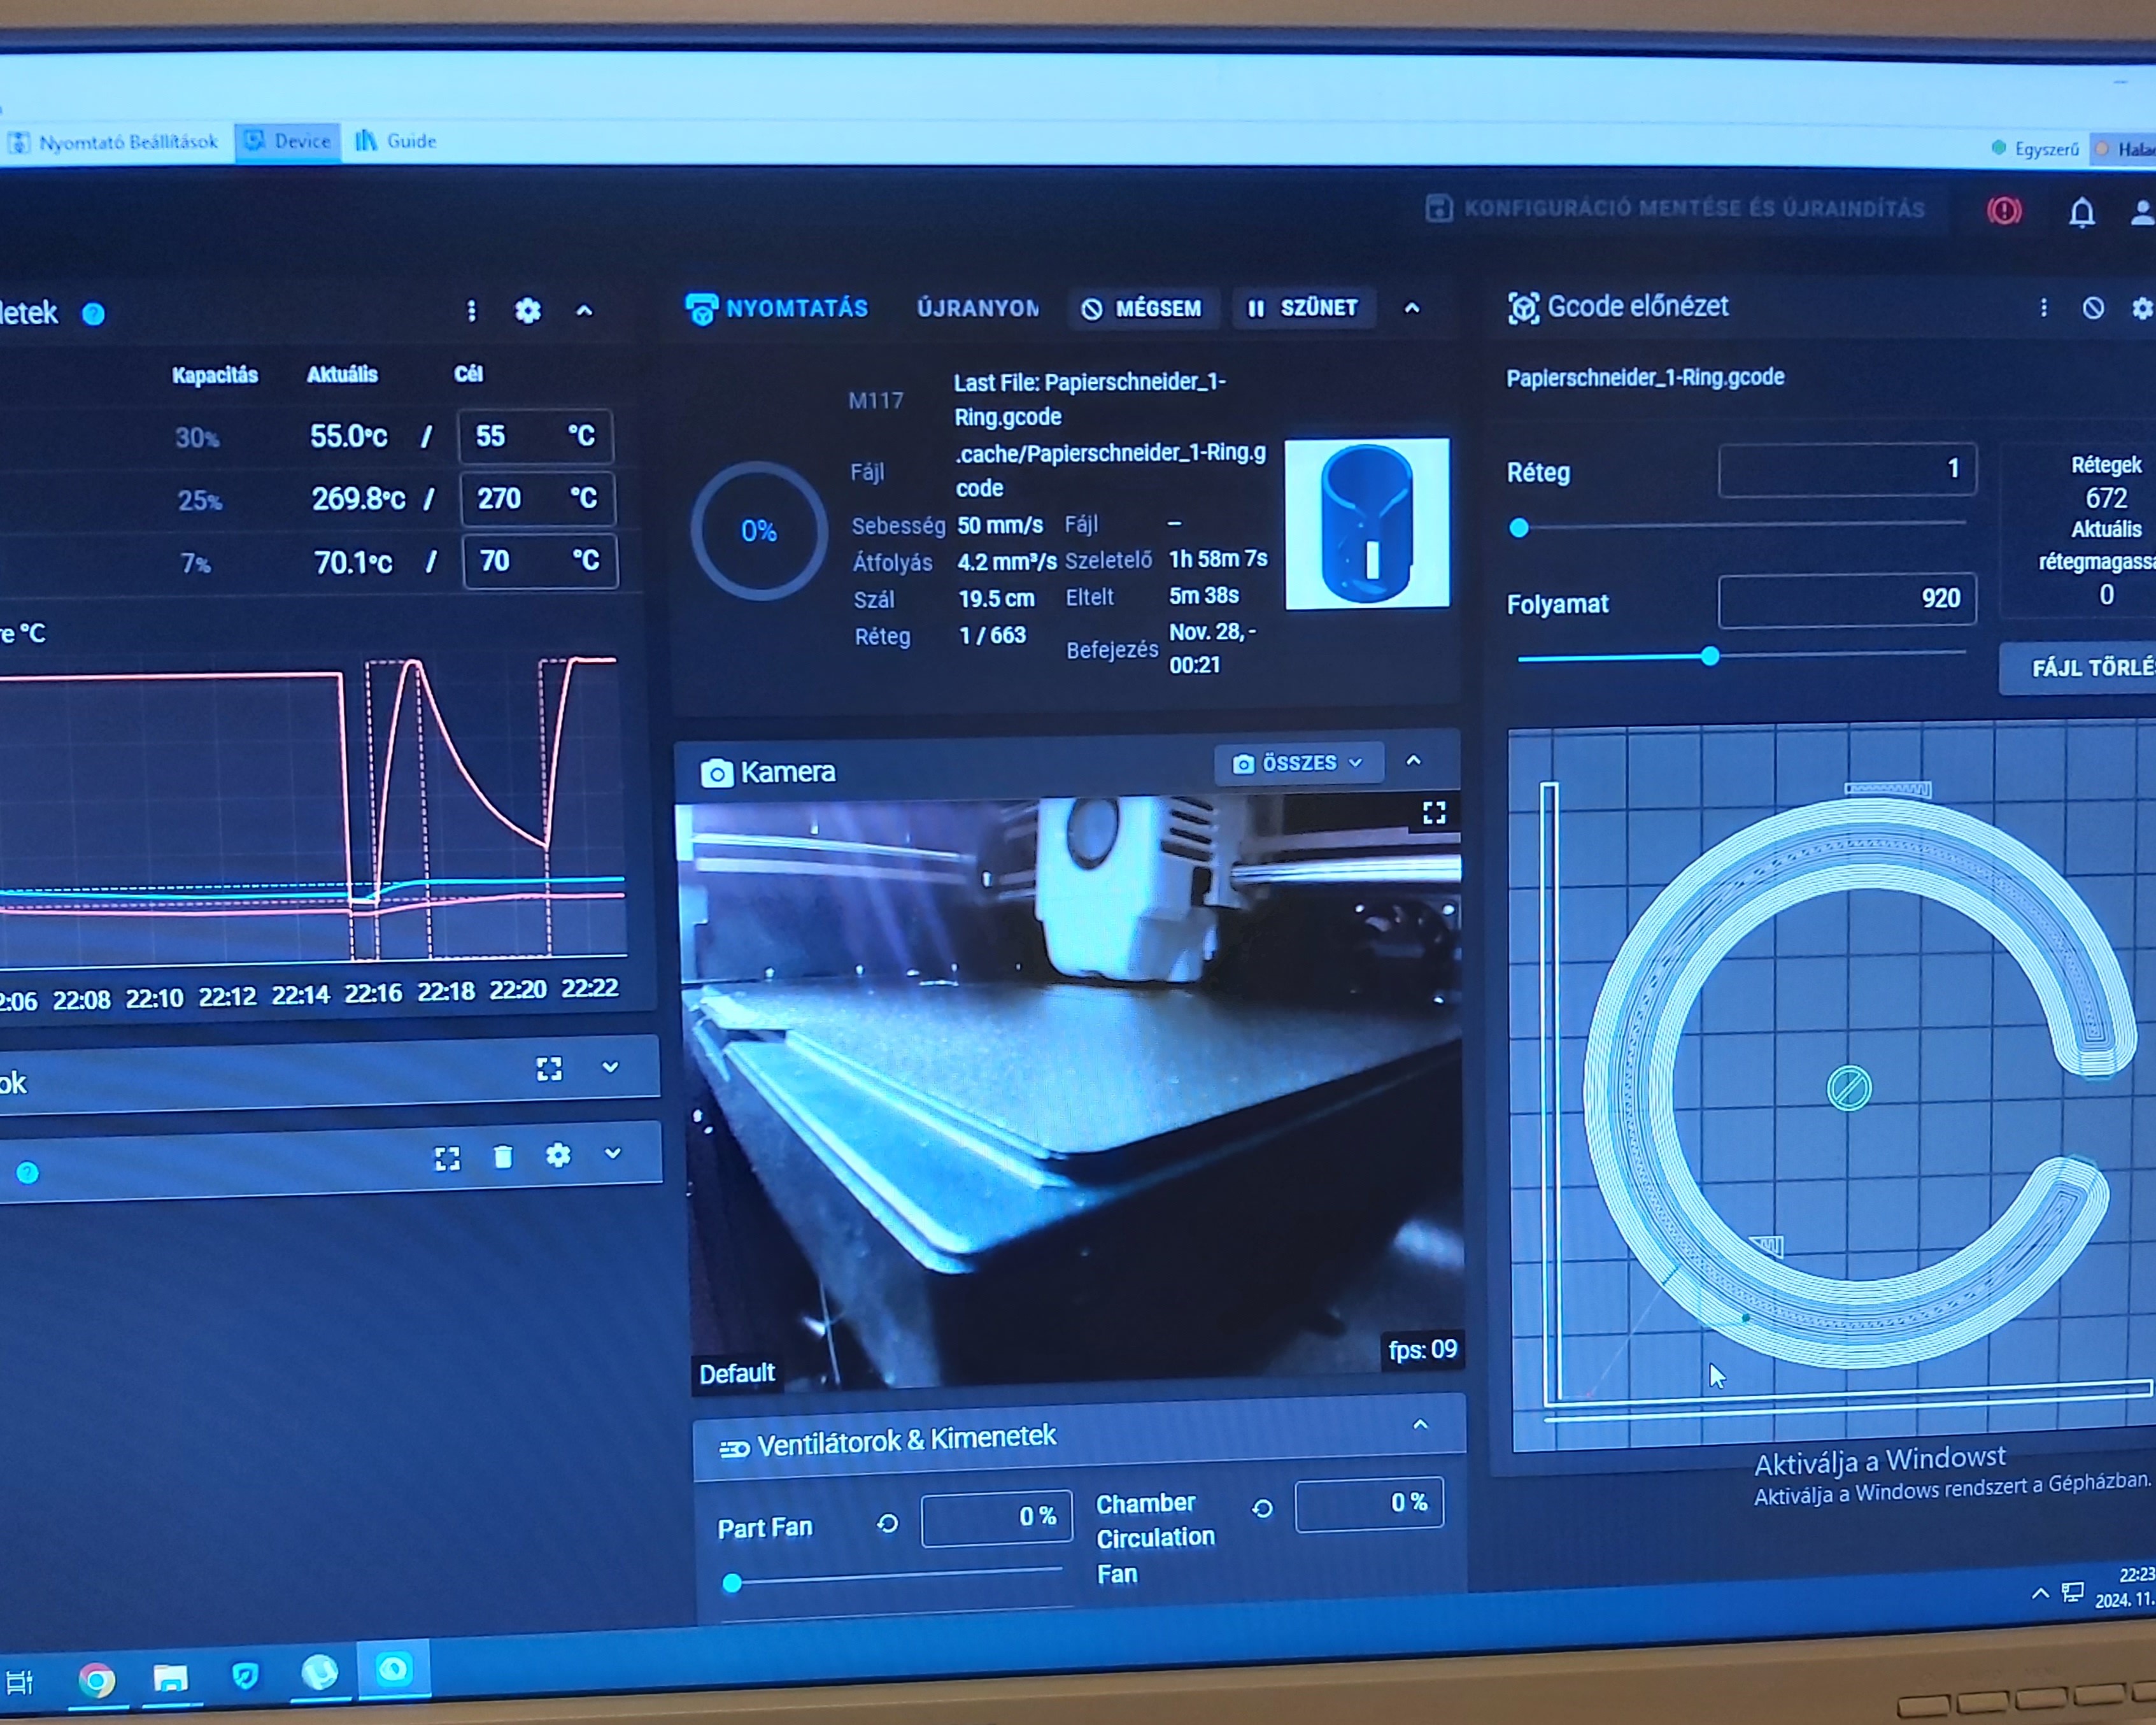Viewport: 2156px width, 1725px height.
Task: Switch to the Device tab
Action: point(289,142)
